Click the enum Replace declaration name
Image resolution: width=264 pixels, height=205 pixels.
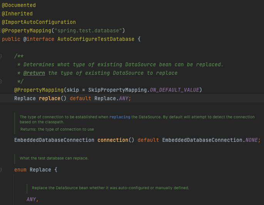click(x=40, y=170)
